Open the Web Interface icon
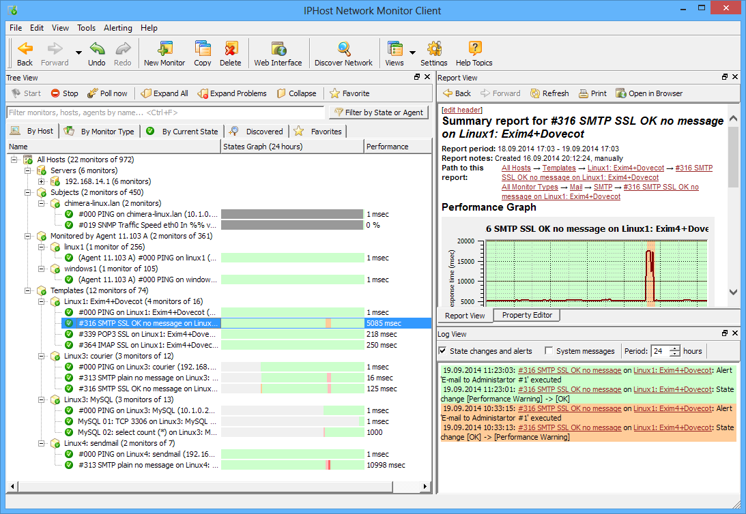The width and height of the screenshot is (746, 514). point(278,48)
